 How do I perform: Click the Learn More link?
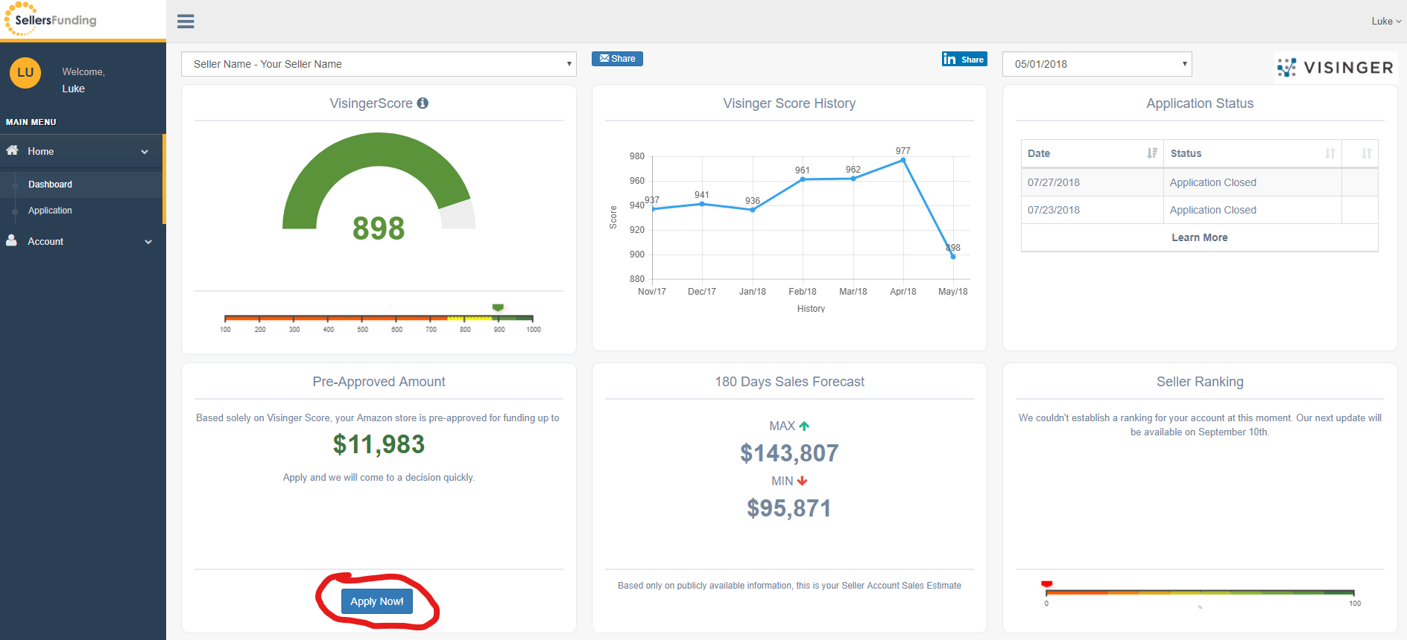point(1200,237)
